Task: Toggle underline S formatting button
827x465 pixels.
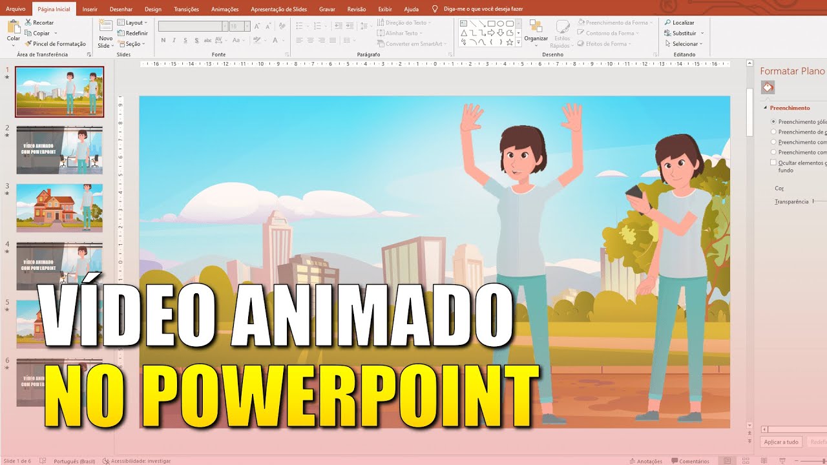Action: point(186,40)
